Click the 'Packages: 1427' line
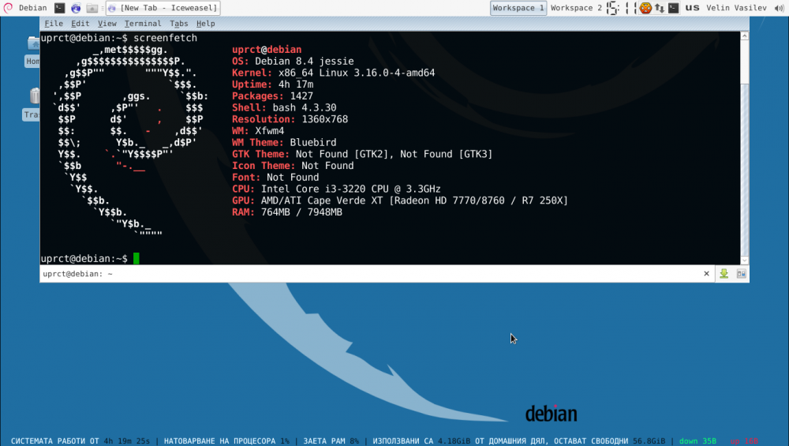 [x=272, y=96]
